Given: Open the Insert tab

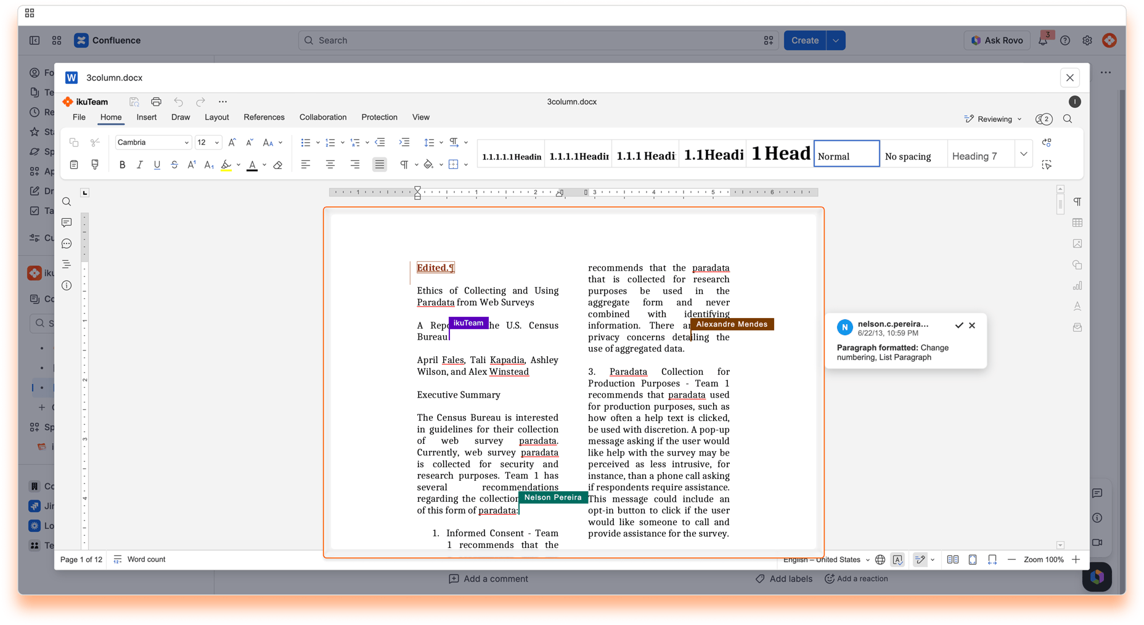Looking at the screenshot, I should (147, 117).
